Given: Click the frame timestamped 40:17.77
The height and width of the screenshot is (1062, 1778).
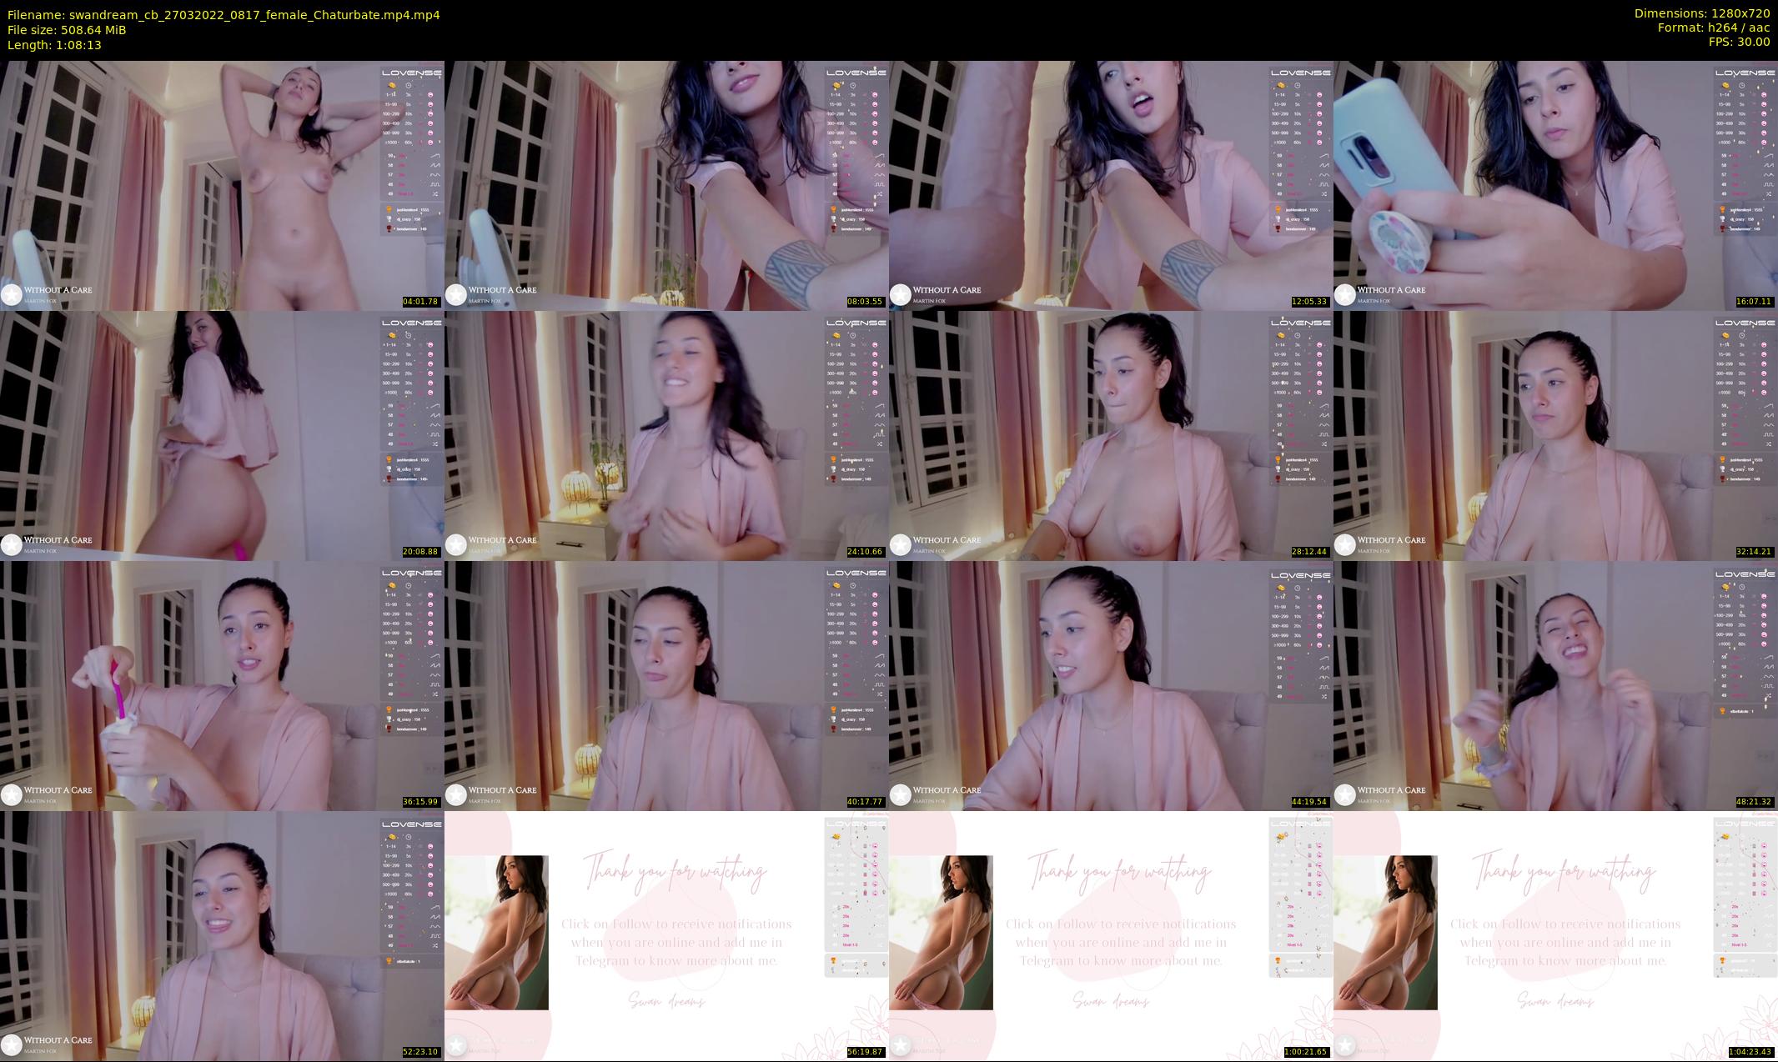Looking at the screenshot, I should tap(666, 685).
